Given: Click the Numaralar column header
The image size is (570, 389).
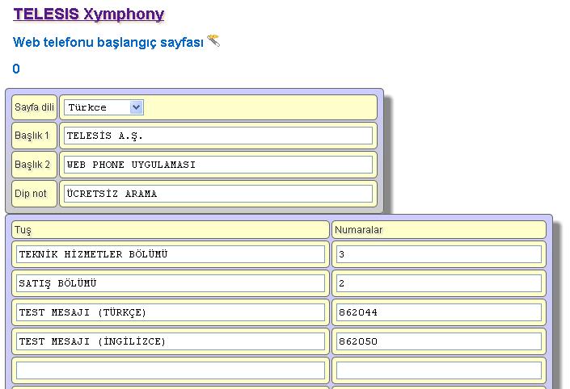Looking at the screenshot, I should tap(438, 230).
